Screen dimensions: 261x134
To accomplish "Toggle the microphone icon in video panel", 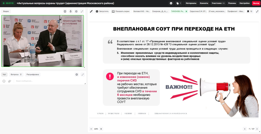I will click(71, 11).
